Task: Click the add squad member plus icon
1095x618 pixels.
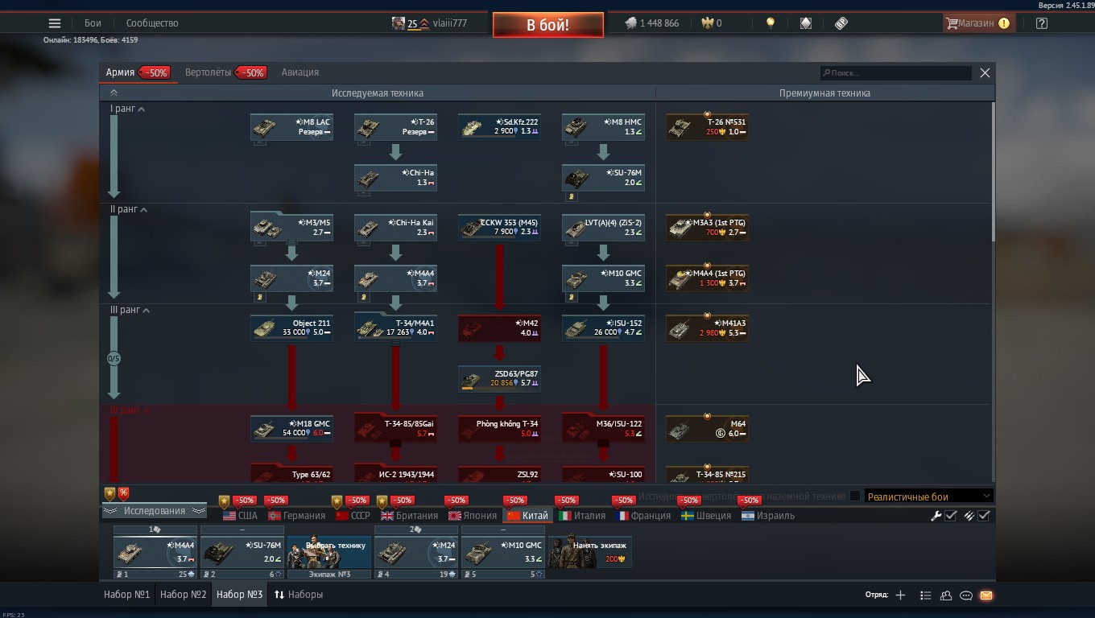Action: pos(900,595)
